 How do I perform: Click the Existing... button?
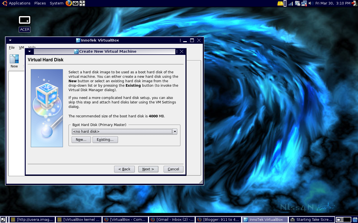[x=105, y=140]
